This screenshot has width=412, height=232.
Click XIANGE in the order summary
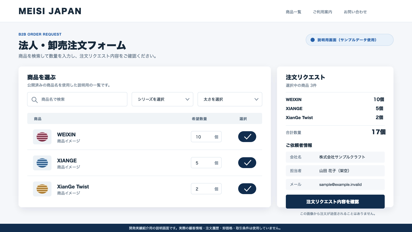click(294, 109)
